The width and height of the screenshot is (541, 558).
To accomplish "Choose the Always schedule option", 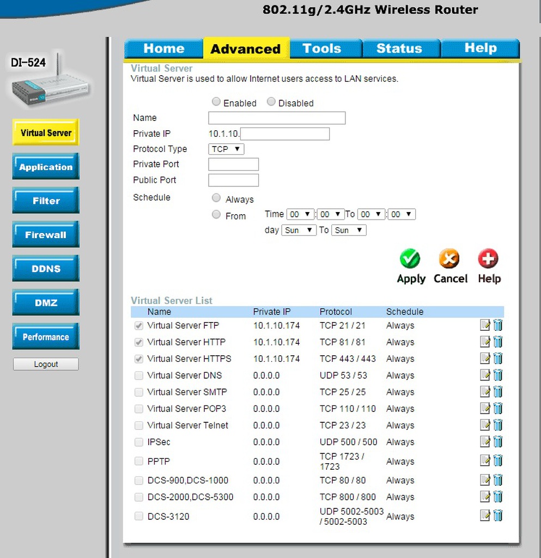I will pyautogui.click(x=216, y=197).
